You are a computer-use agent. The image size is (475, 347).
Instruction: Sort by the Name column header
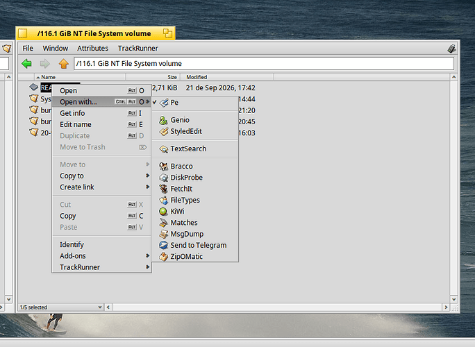point(80,77)
